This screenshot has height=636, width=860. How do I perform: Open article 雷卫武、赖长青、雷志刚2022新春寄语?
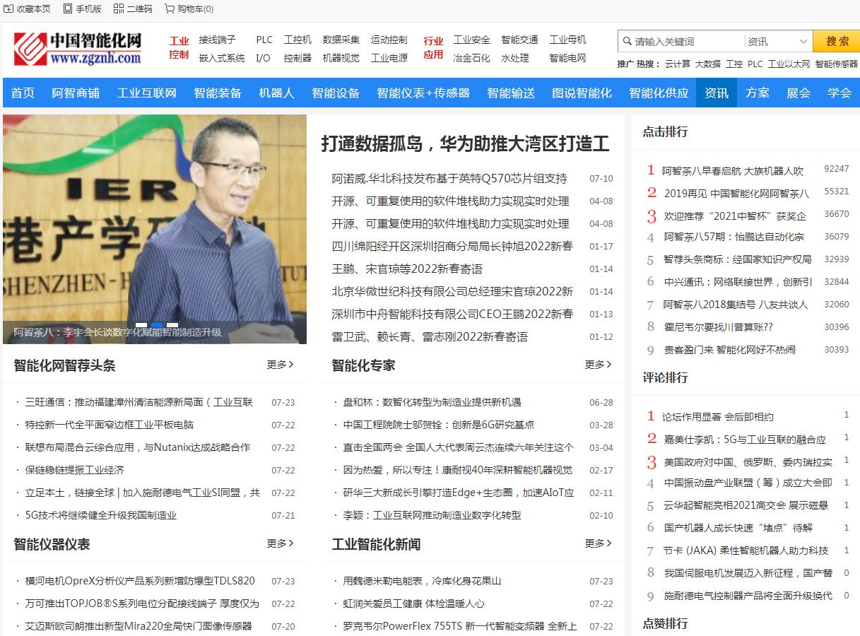point(430,337)
